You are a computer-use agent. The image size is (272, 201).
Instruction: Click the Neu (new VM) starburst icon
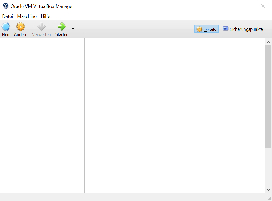point(6,27)
